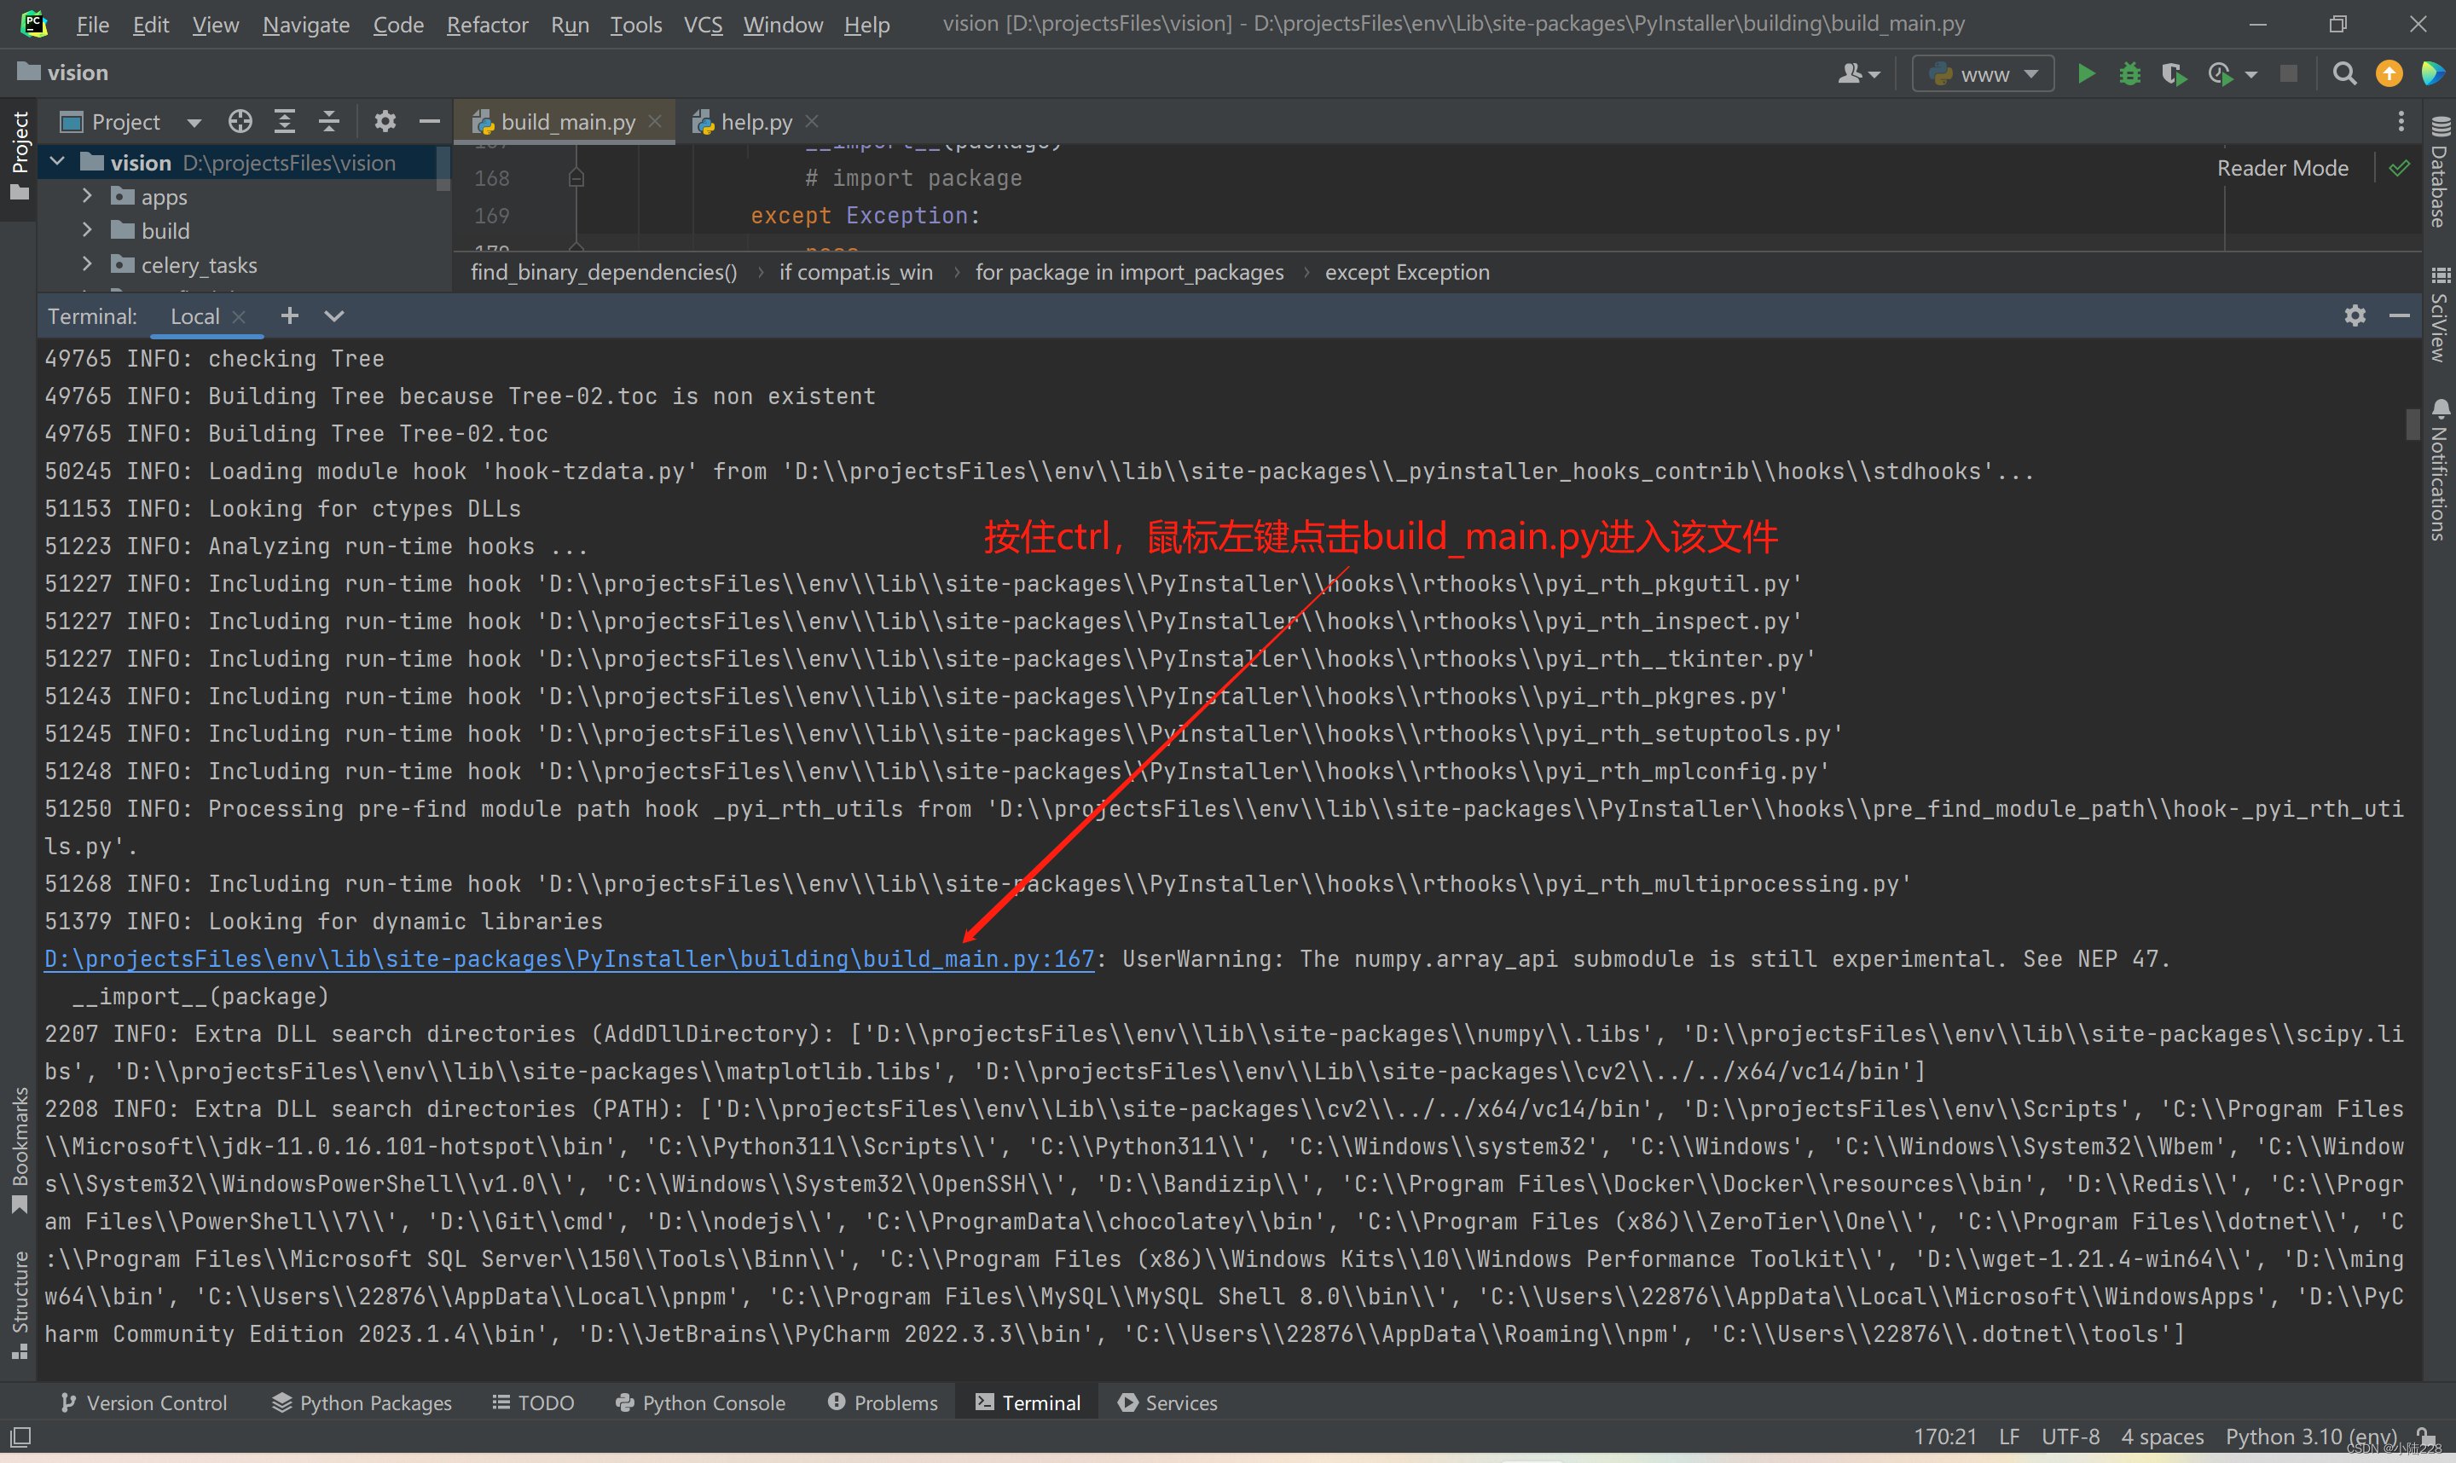Click Select Opened File target icon
The width and height of the screenshot is (2456, 1463).
[240, 121]
